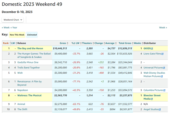The width and height of the screenshot is (170, 113).
Task: Open GKIDS external link icon
Action: (152, 48)
